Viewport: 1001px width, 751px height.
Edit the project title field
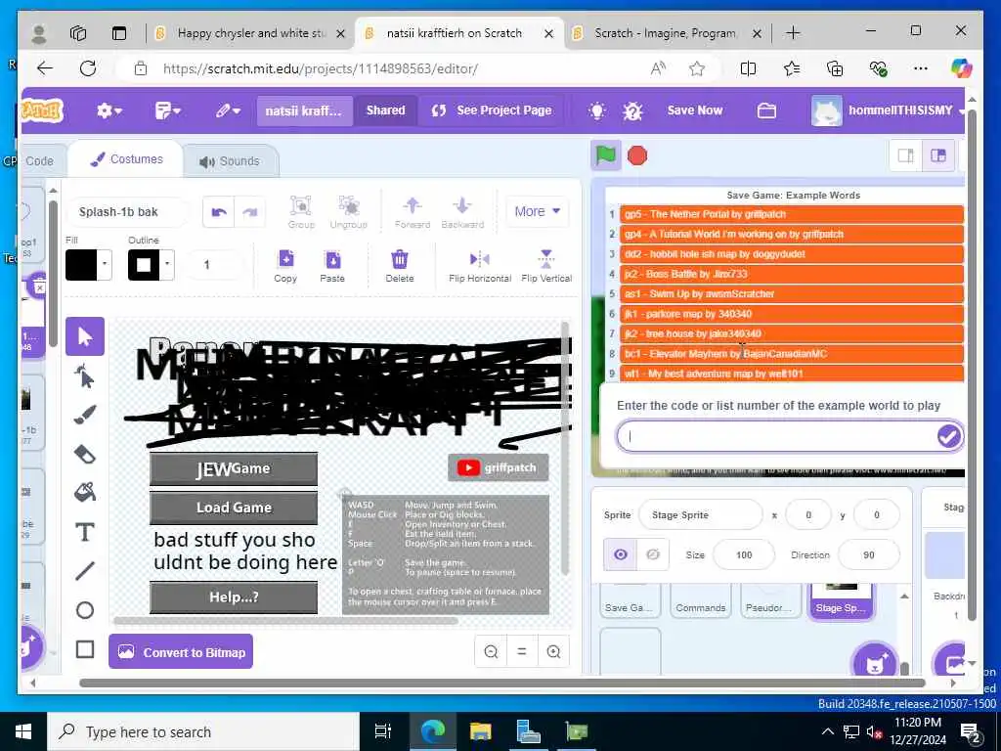(x=304, y=111)
